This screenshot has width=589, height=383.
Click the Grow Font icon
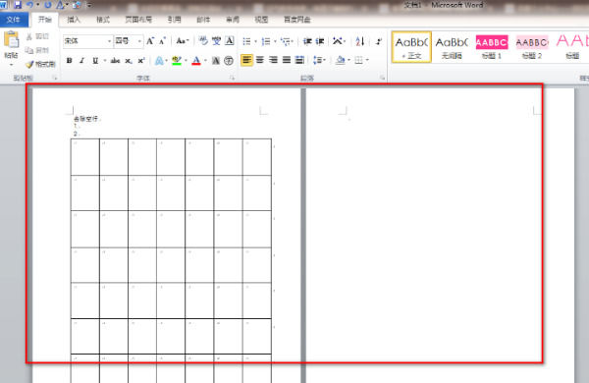[150, 41]
